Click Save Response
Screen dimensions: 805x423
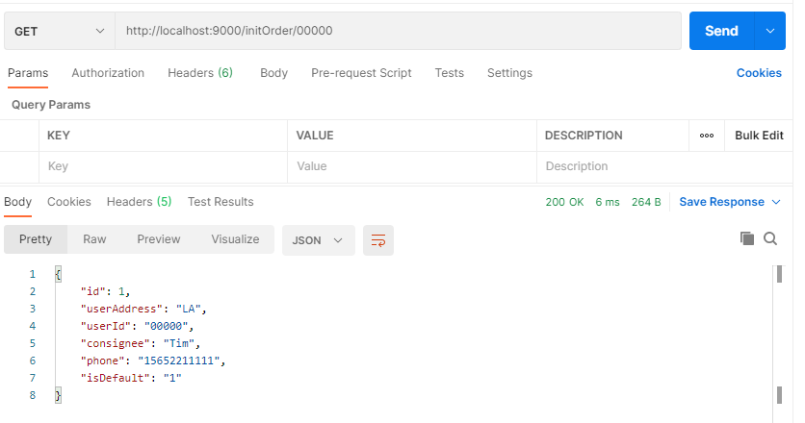(x=721, y=202)
